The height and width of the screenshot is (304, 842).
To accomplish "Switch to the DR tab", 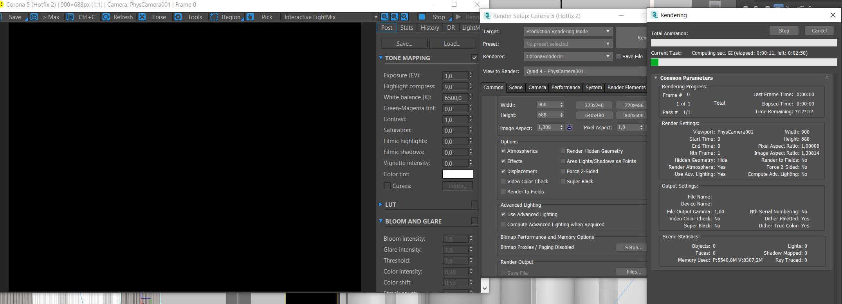I will [451, 28].
